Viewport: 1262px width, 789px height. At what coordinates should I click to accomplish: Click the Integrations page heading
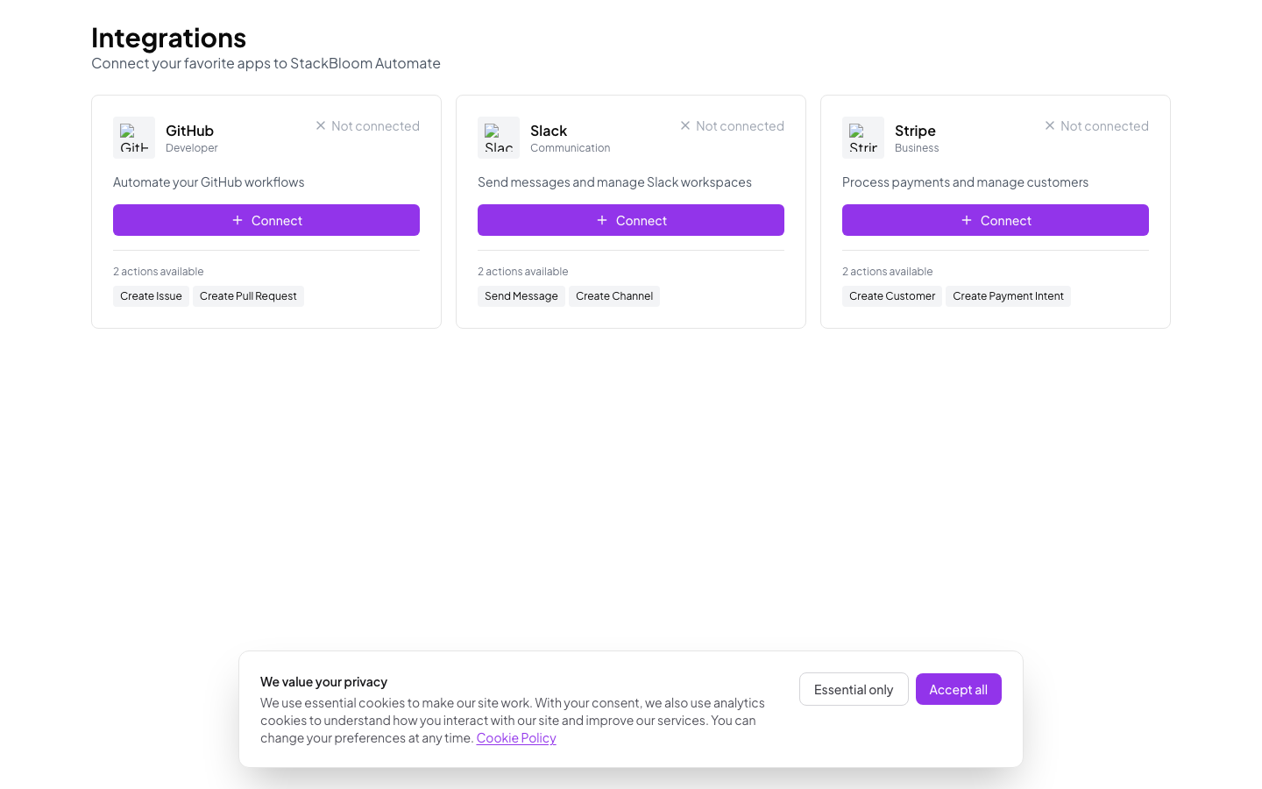coord(168,38)
